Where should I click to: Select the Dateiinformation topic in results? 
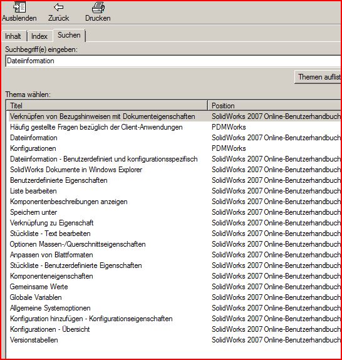click(x=34, y=138)
